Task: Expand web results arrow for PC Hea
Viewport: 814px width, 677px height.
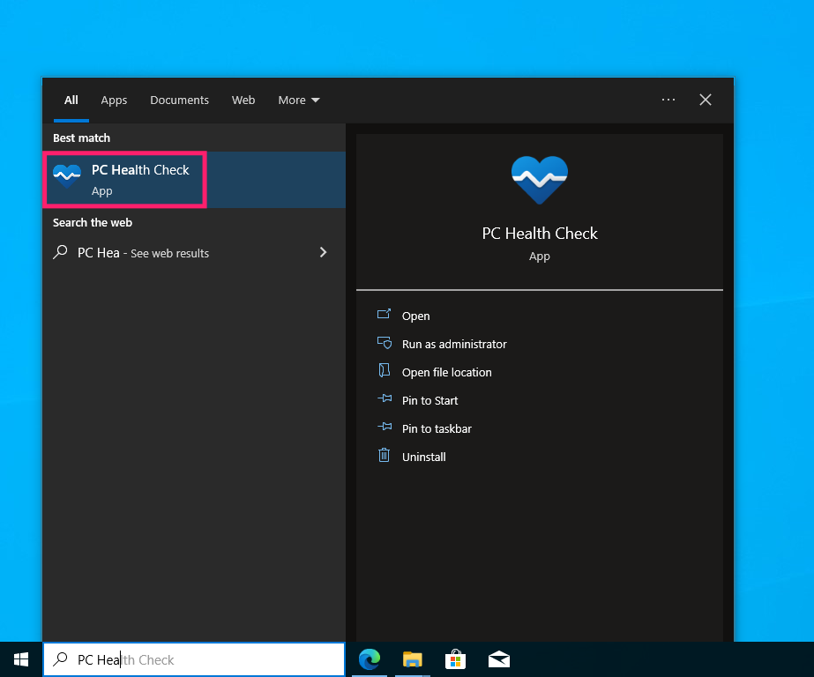Action: [323, 252]
